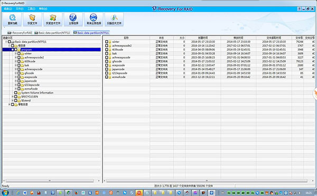The width and height of the screenshot is (317, 196).
Task: Click the tree panel horizontal scrollbar thumb
Action: [50, 181]
